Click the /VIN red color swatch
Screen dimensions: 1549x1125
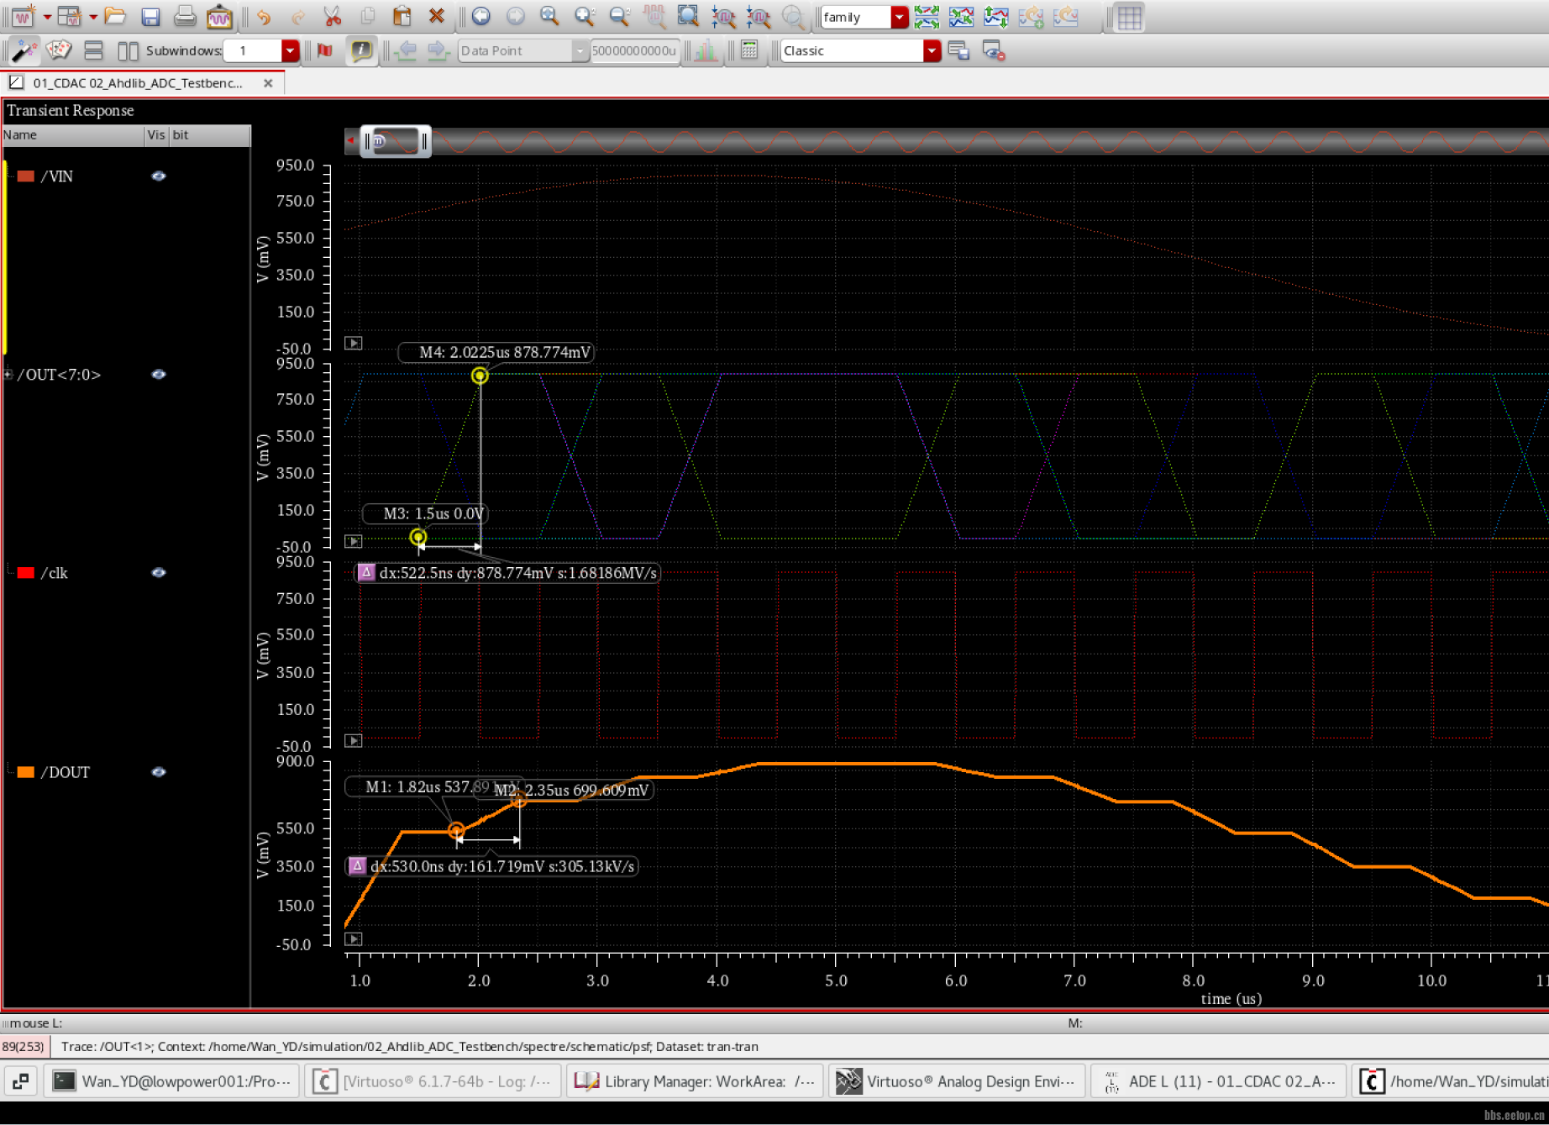26,176
